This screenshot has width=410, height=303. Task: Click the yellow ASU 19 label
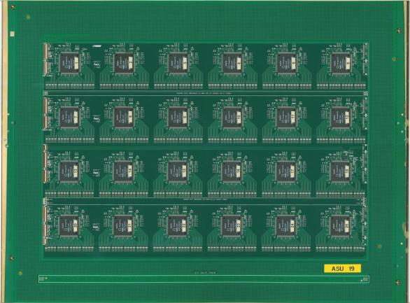(x=342, y=269)
